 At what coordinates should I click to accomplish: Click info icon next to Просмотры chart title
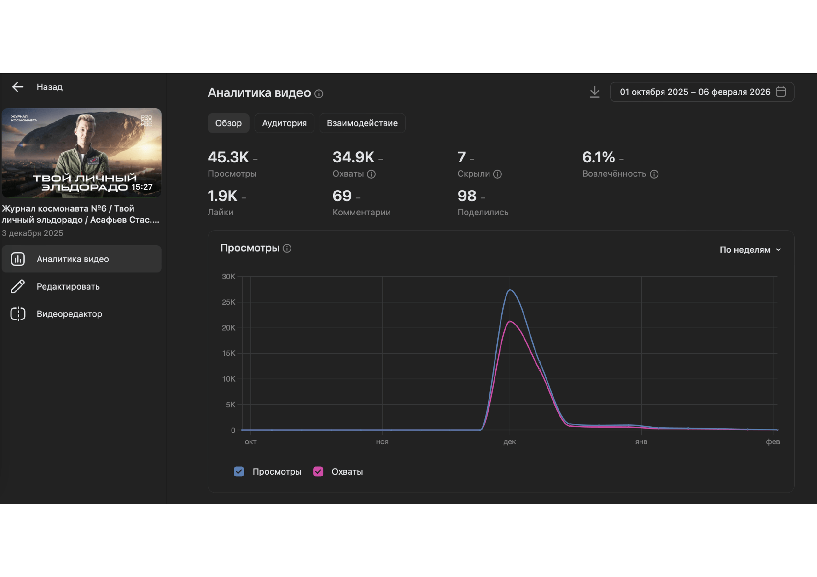pos(287,248)
